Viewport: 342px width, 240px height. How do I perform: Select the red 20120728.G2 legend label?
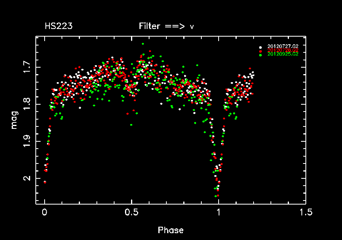[x=283, y=50]
